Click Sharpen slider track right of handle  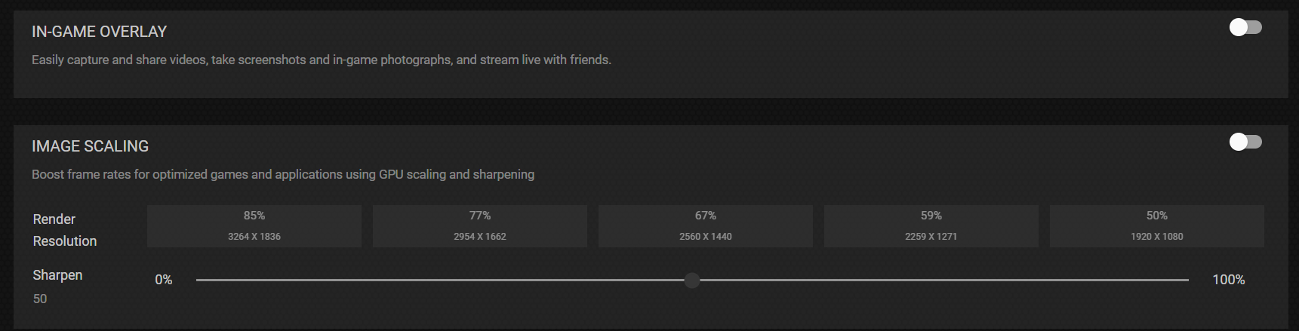click(943, 280)
